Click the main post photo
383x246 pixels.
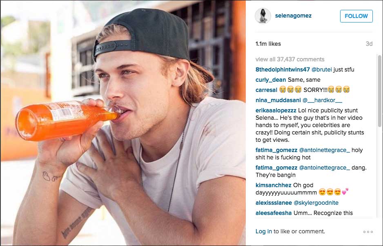123,123
